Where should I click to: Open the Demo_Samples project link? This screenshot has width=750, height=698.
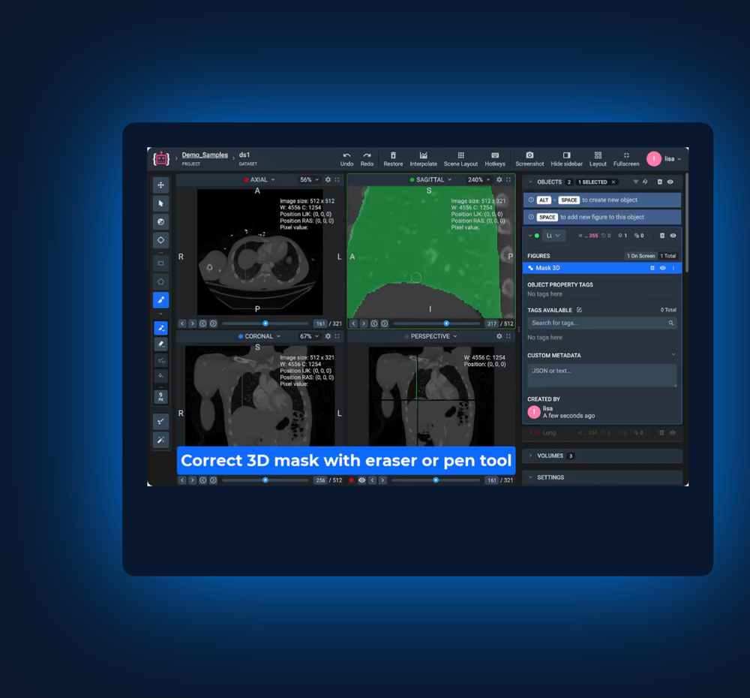(205, 155)
